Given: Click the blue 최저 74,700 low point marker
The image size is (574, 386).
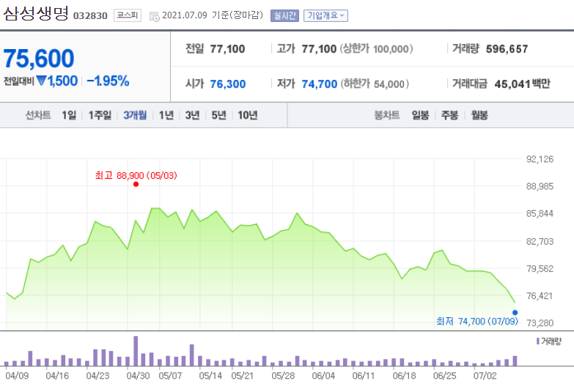Looking at the screenshot, I should pos(515,313).
